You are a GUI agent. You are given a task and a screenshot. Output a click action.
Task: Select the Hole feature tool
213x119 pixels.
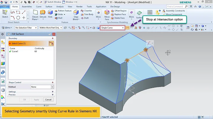[50, 14]
